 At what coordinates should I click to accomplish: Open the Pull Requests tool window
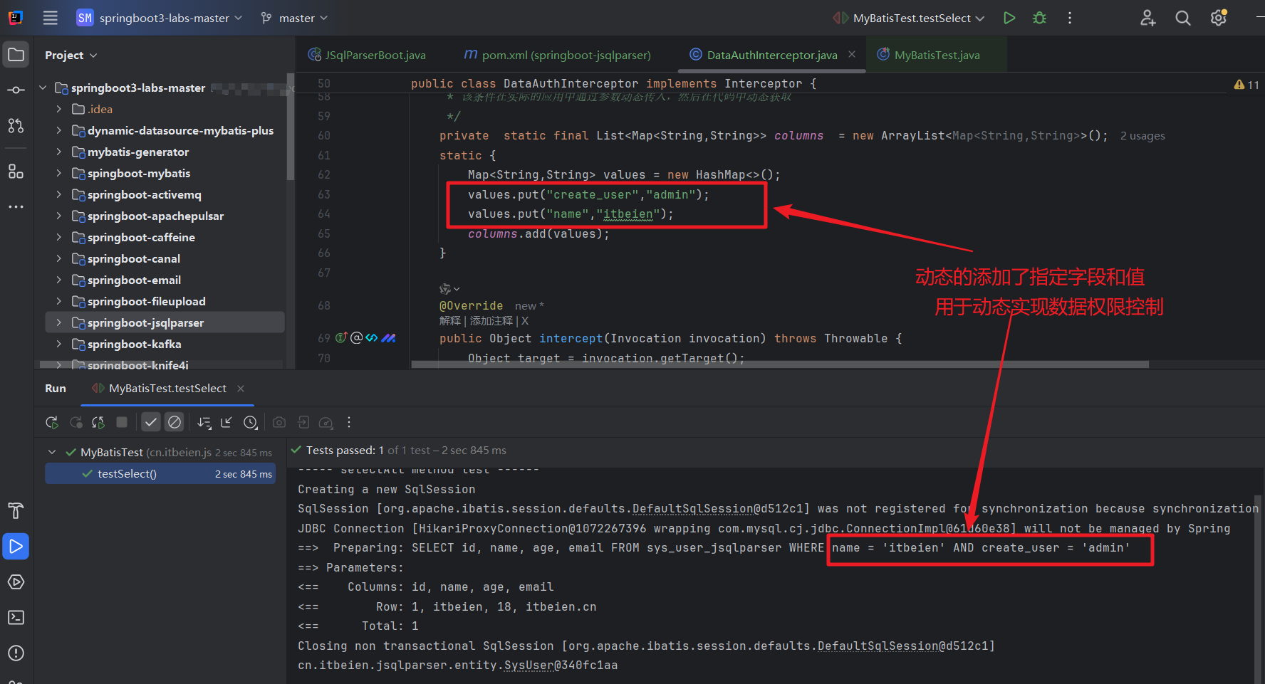coord(16,126)
